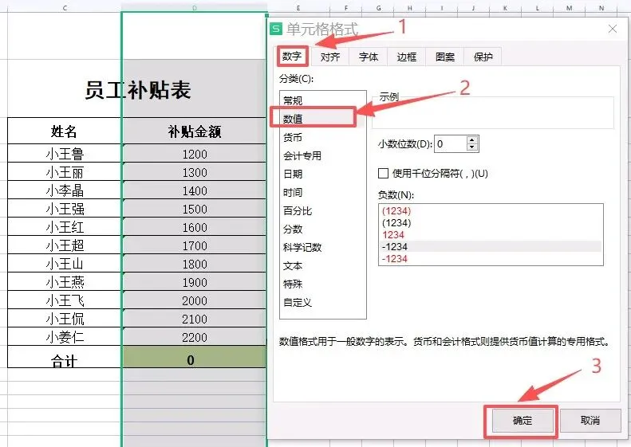Select the cell with 1300
The width and height of the screenshot is (631, 447).
(195, 172)
